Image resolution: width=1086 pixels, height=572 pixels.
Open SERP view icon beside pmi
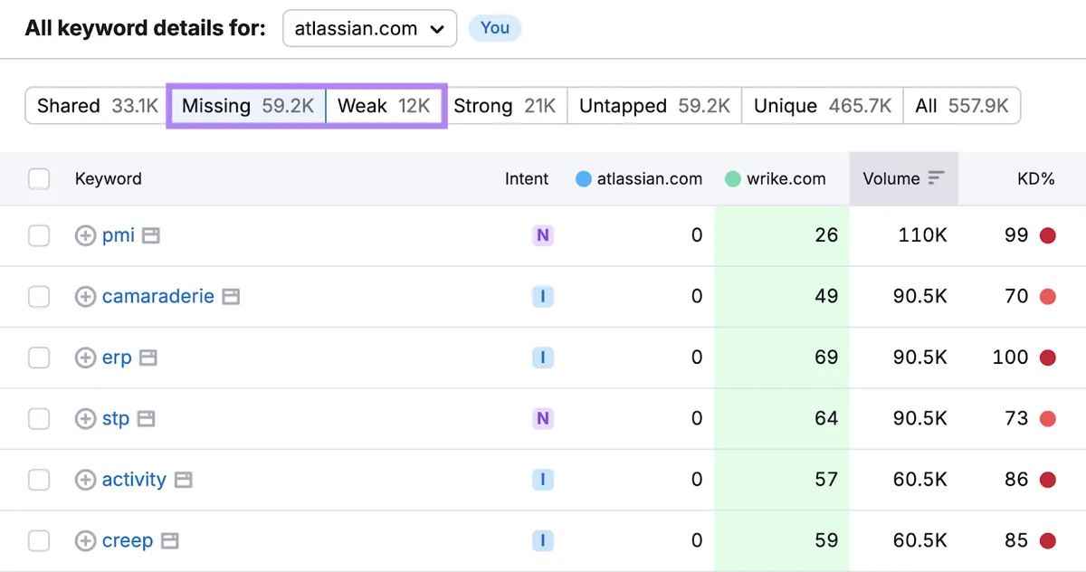151,236
